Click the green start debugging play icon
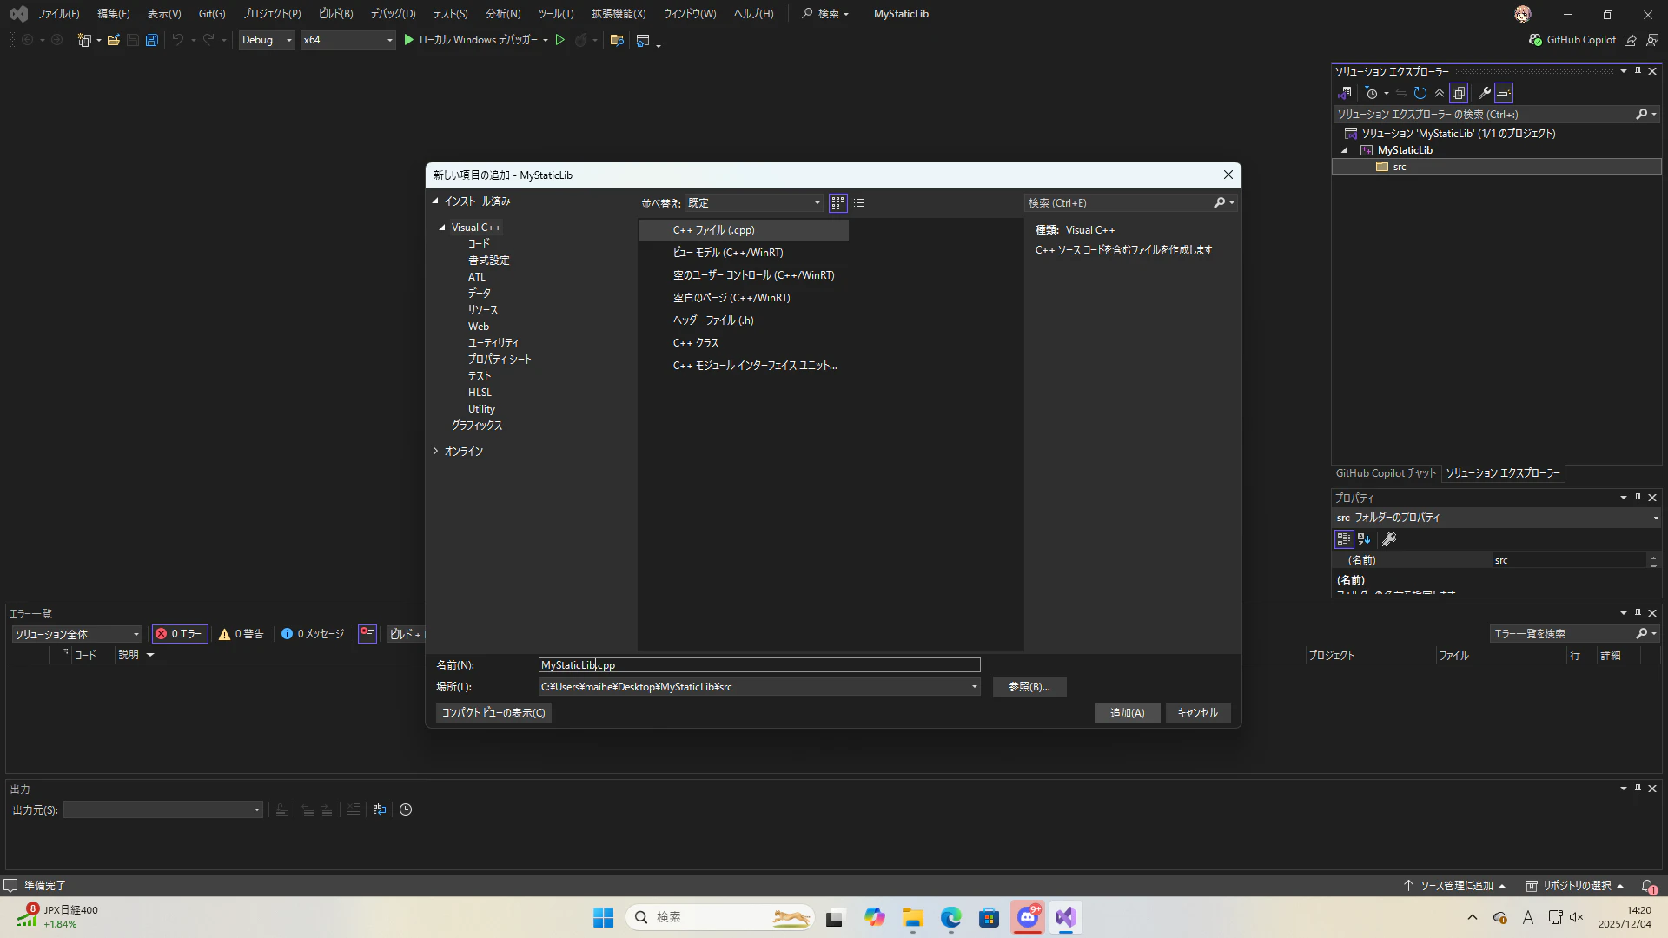This screenshot has width=1668, height=938. tap(408, 40)
